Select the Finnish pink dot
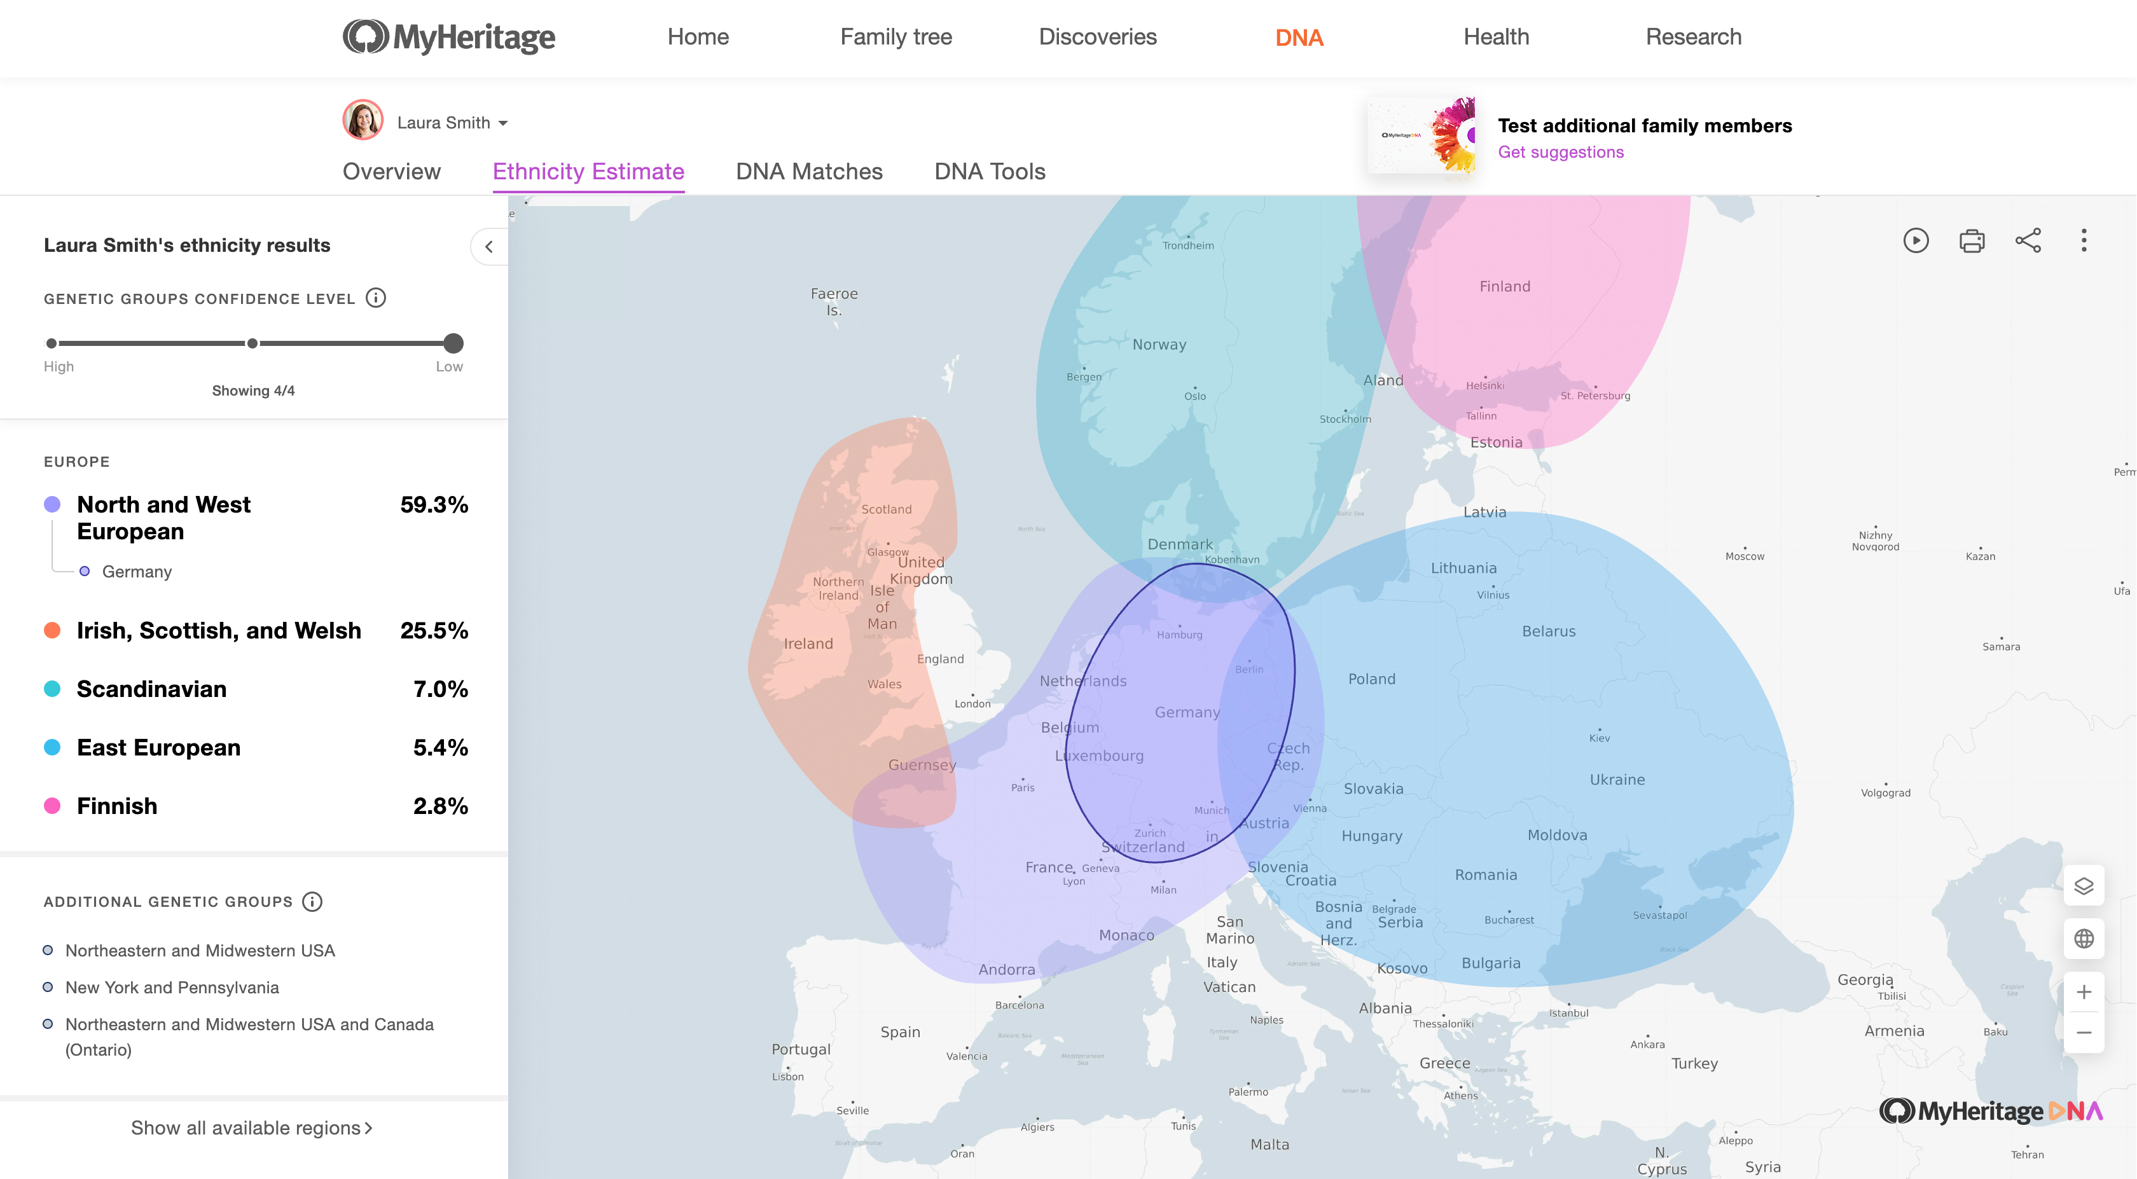 tap(52, 806)
